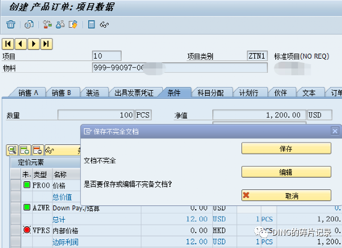Screen dimensions: 342x248
Task: Click the delete row icon with red minus
Action: [x=38, y=150]
